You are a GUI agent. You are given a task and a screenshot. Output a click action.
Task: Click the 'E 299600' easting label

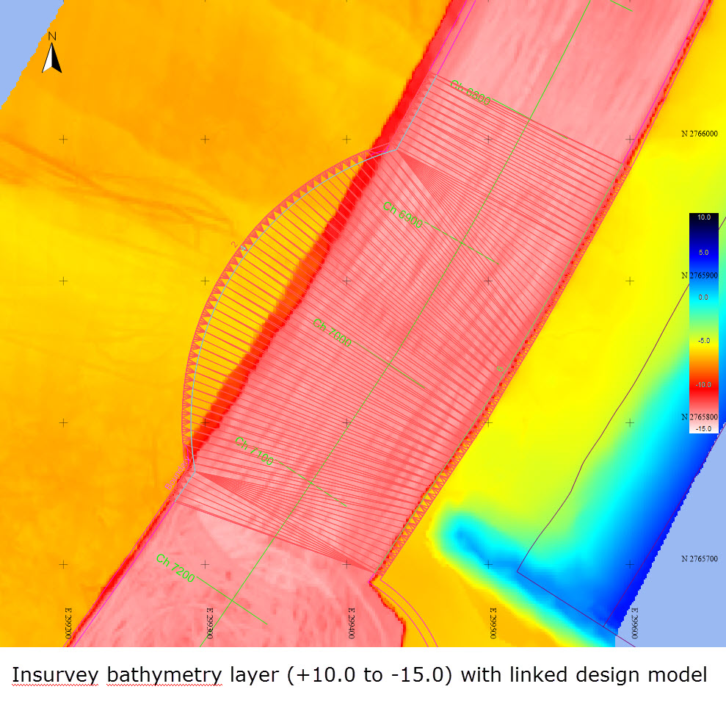[634, 623]
